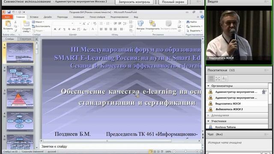Select slide 2 thumbnail
Viewport: 274px width, 154px height.
coord(20,76)
